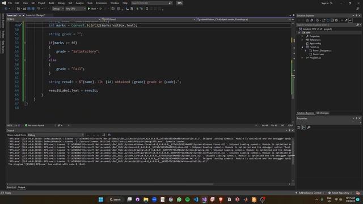
Task: Switch to the Git Changes tab
Action: (323, 113)
